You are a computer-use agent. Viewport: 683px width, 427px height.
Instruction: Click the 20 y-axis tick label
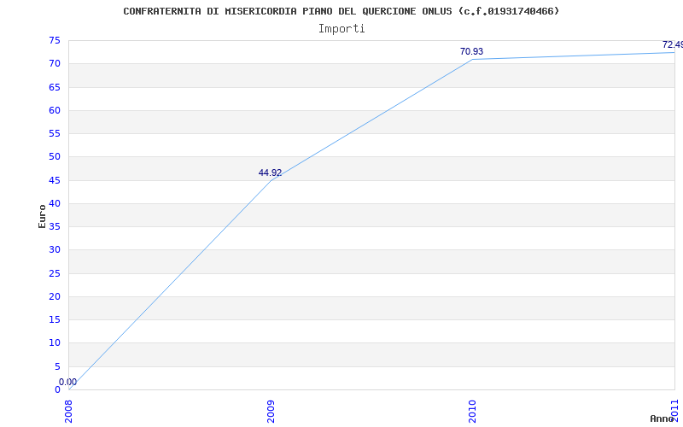(55, 296)
